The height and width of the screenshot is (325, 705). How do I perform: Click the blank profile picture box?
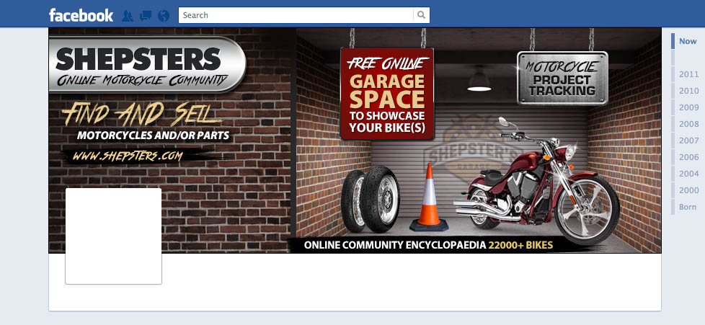(113, 236)
